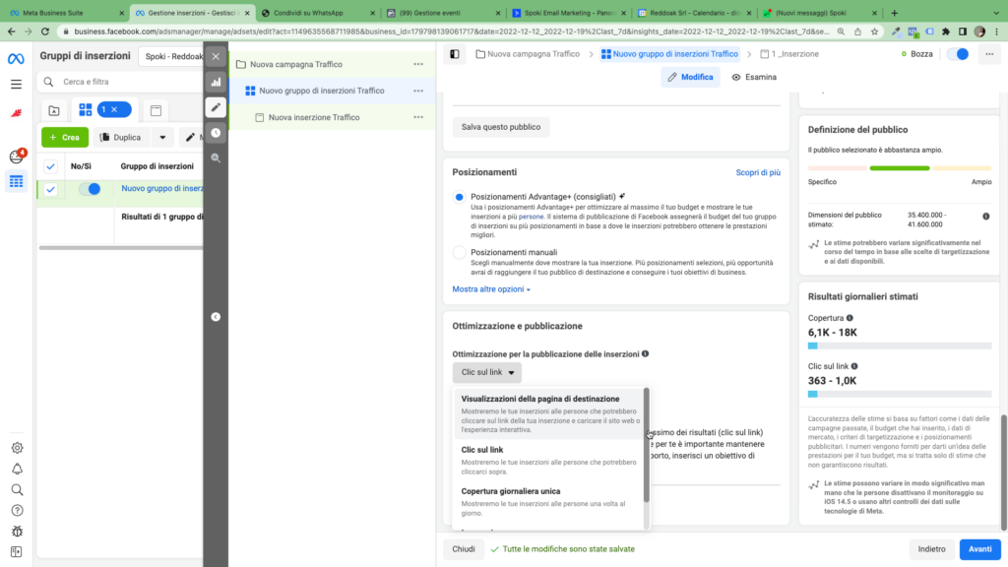This screenshot has width=1008, height=567.
Task: Toggle the Bozza status switch
Action: pyautogui.click(x=957, y=54)
